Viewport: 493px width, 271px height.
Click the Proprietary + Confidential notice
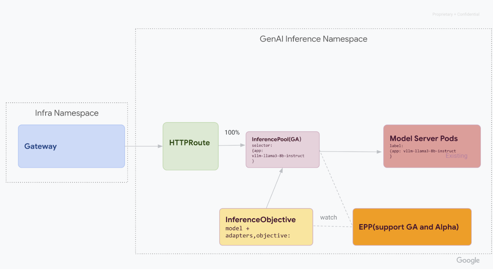click(456, 14)
